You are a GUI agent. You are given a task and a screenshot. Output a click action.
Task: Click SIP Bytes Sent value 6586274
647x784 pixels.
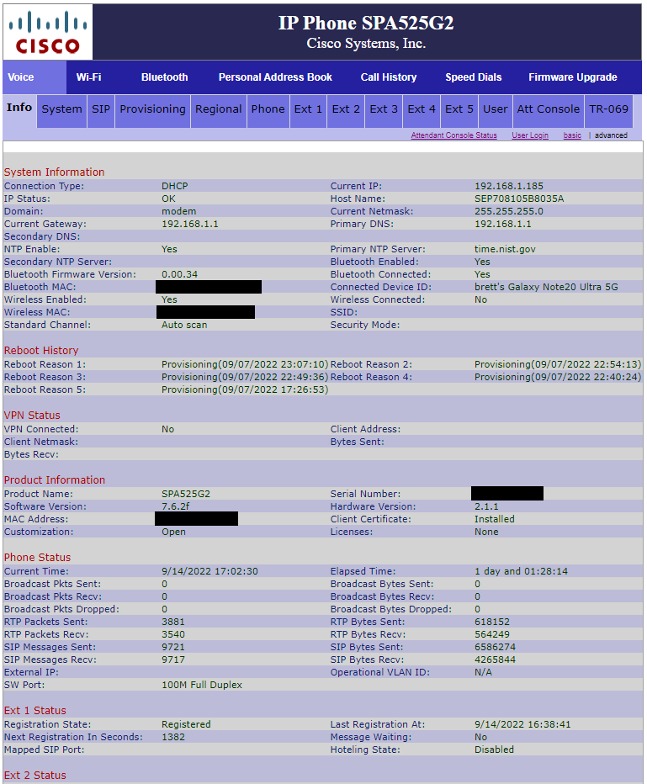495,647
